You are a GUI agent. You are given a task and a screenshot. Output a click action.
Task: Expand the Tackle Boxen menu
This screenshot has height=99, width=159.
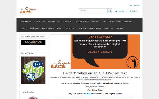(x=70, y=28)
